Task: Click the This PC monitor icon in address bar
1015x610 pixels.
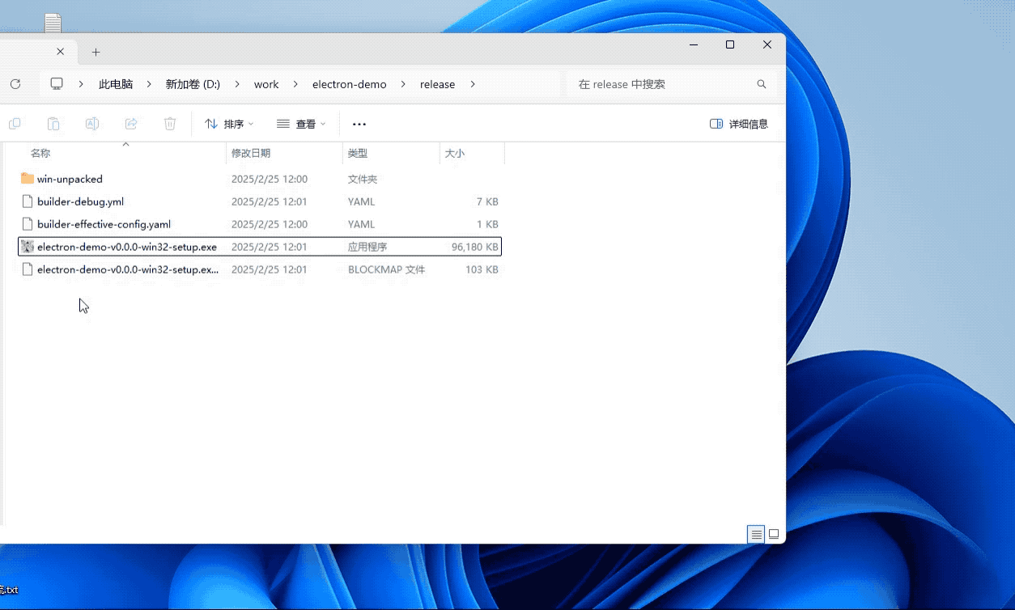Action: (x=57, y=84)
